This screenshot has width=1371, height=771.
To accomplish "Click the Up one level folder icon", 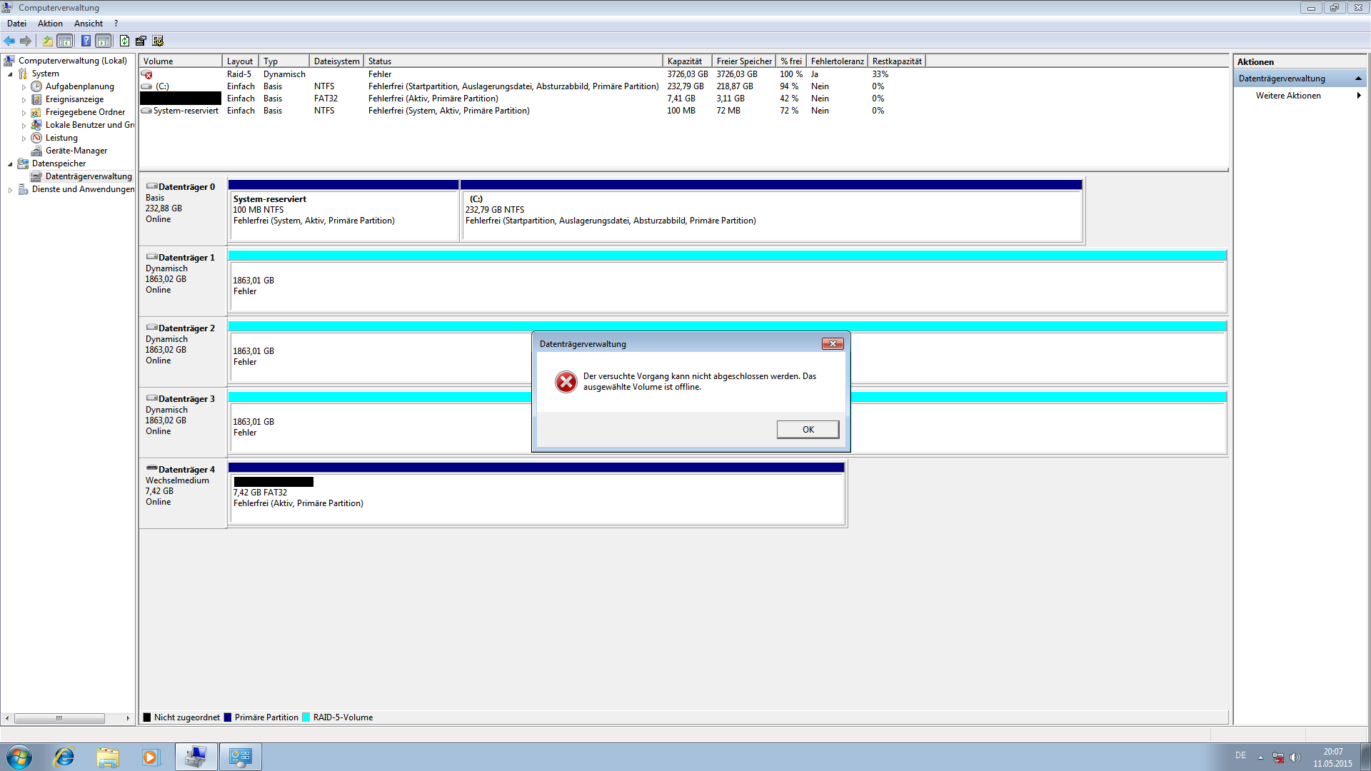I will 47,41.
